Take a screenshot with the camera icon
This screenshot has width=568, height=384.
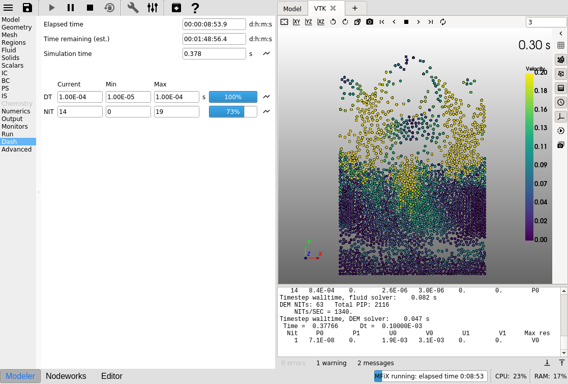click(x=370, y=22)
